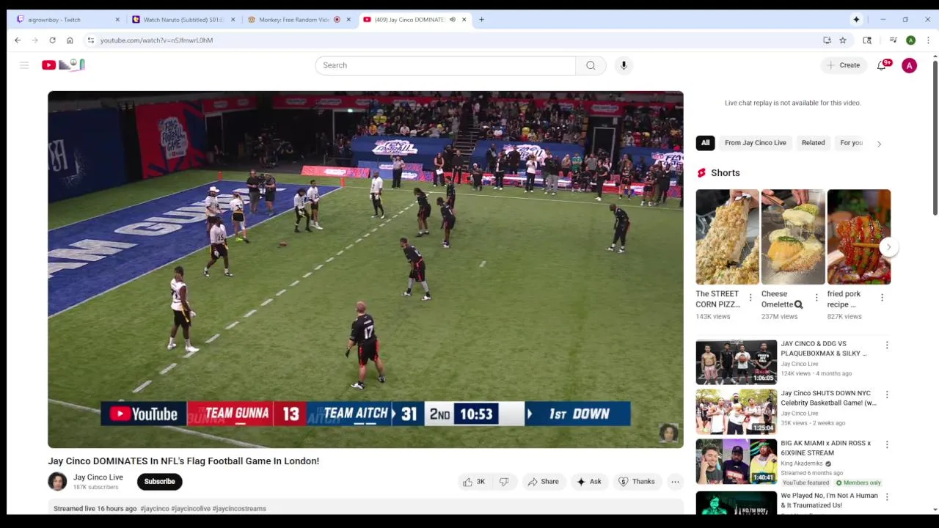
Task: Show more filter chips with arrow
Action: [879, 144]
